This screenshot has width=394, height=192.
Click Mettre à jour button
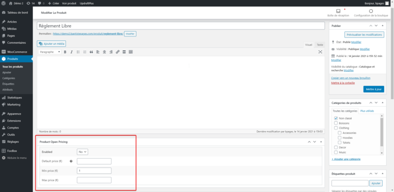tap(374, 89)
